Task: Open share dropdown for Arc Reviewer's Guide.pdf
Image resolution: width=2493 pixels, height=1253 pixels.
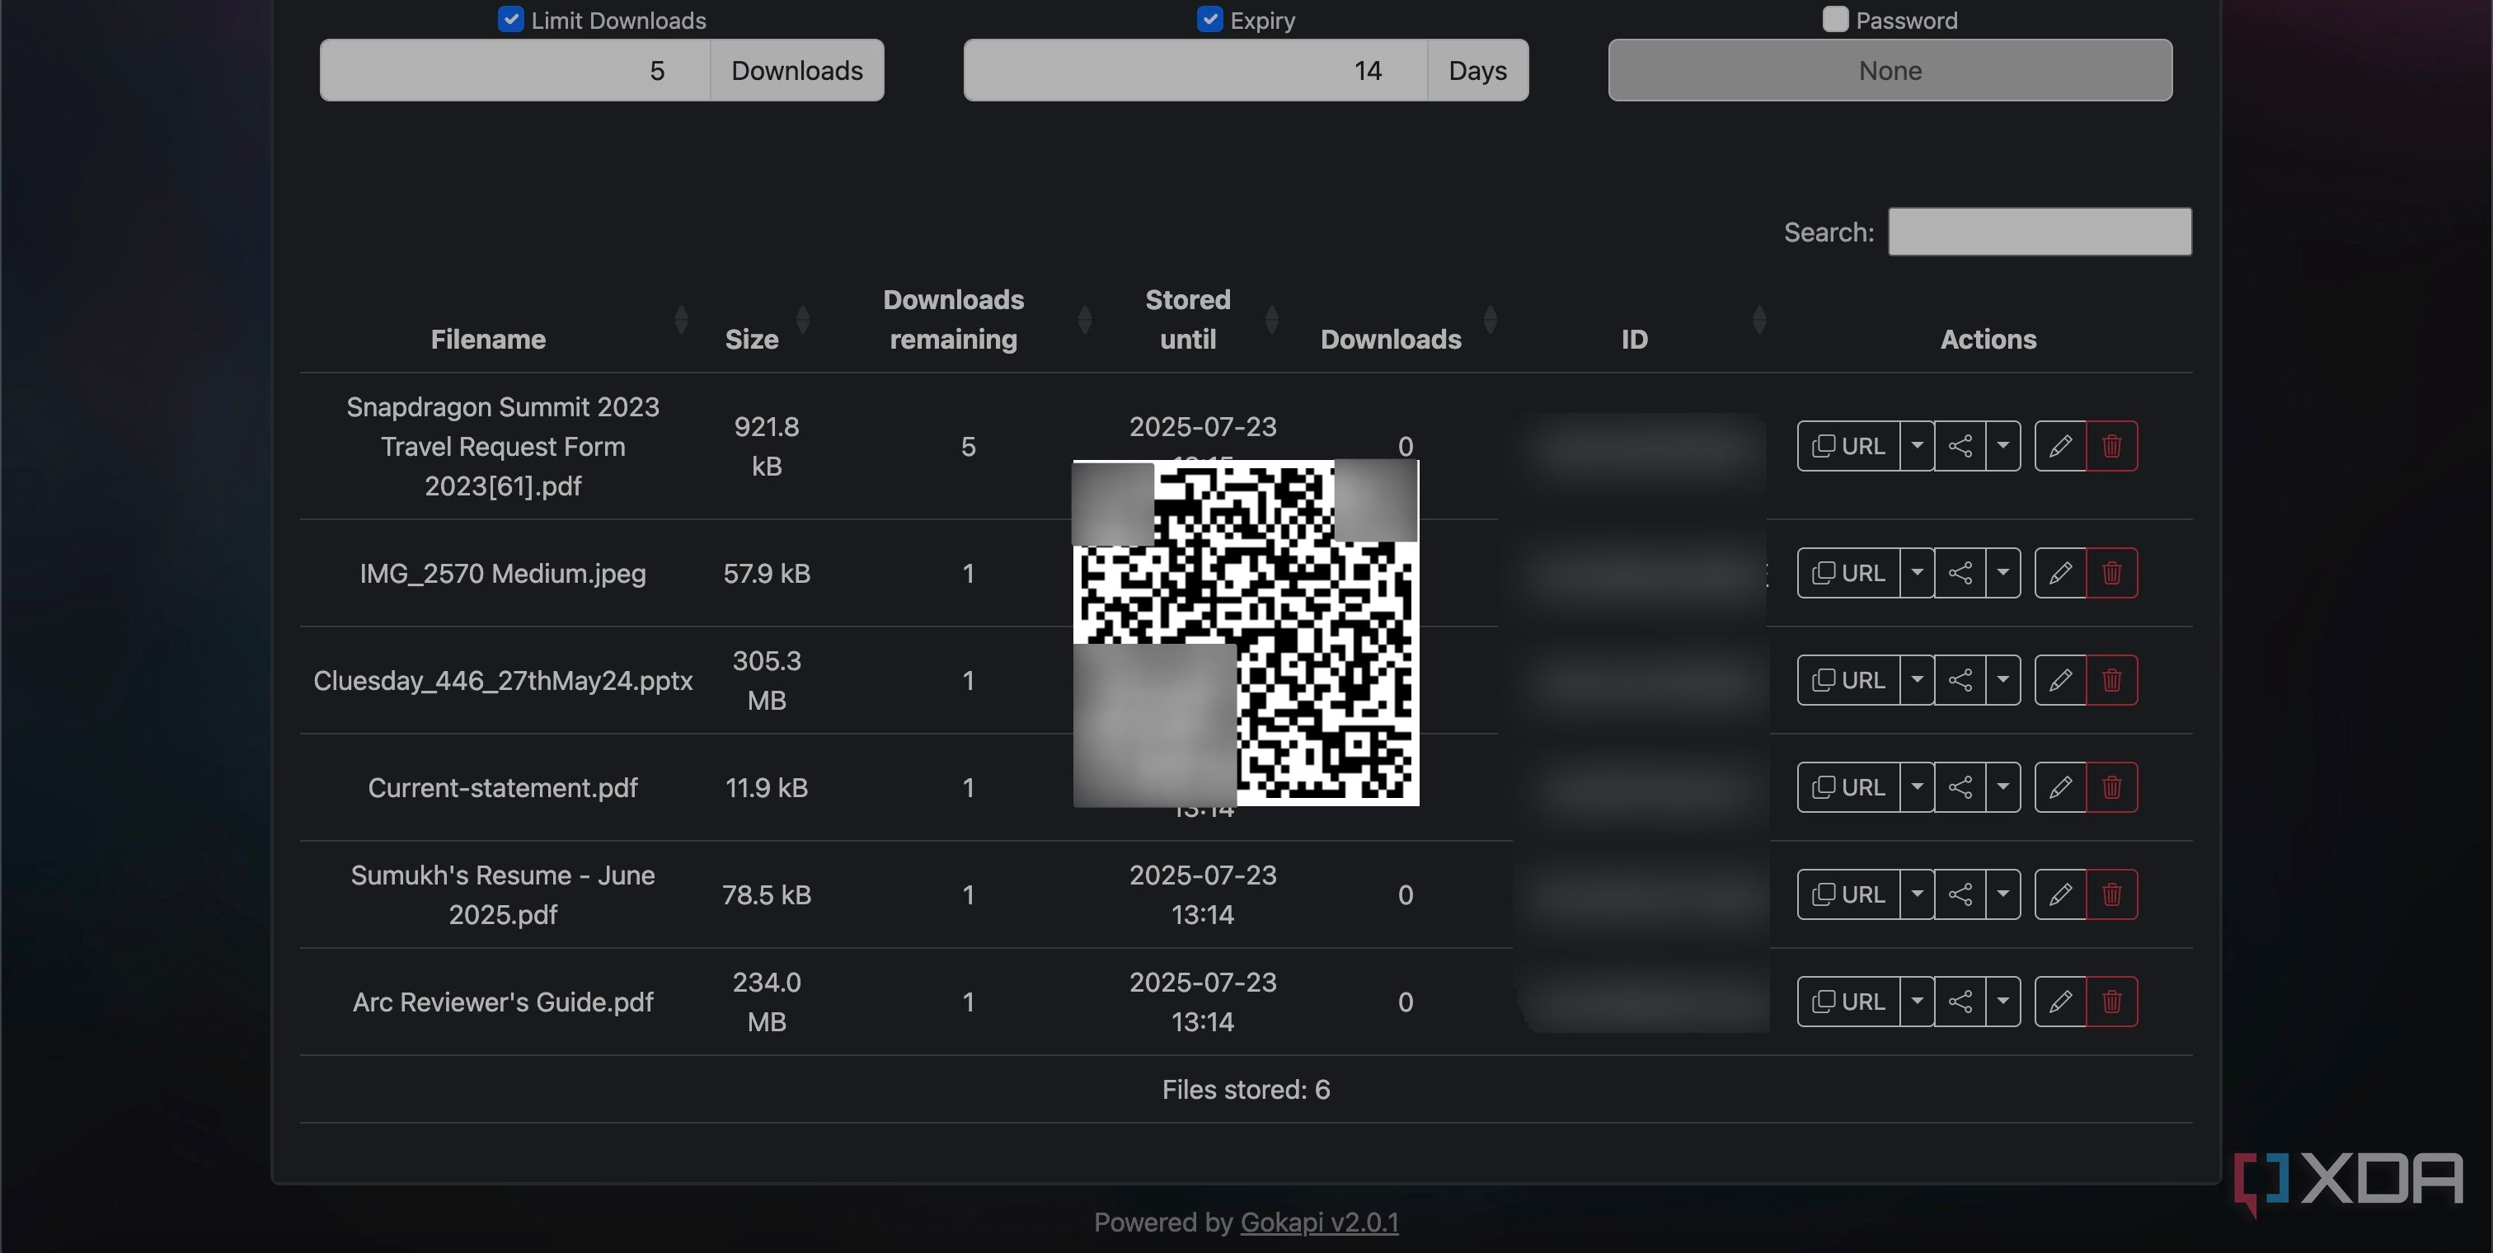Action: tap(2003, 1002)
